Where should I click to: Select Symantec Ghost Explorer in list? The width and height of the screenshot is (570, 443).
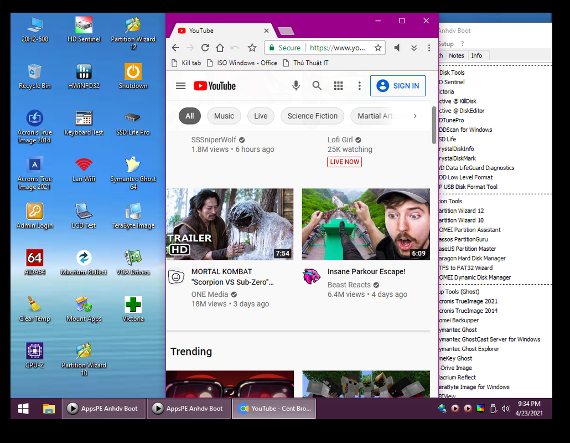click(469, 349)
